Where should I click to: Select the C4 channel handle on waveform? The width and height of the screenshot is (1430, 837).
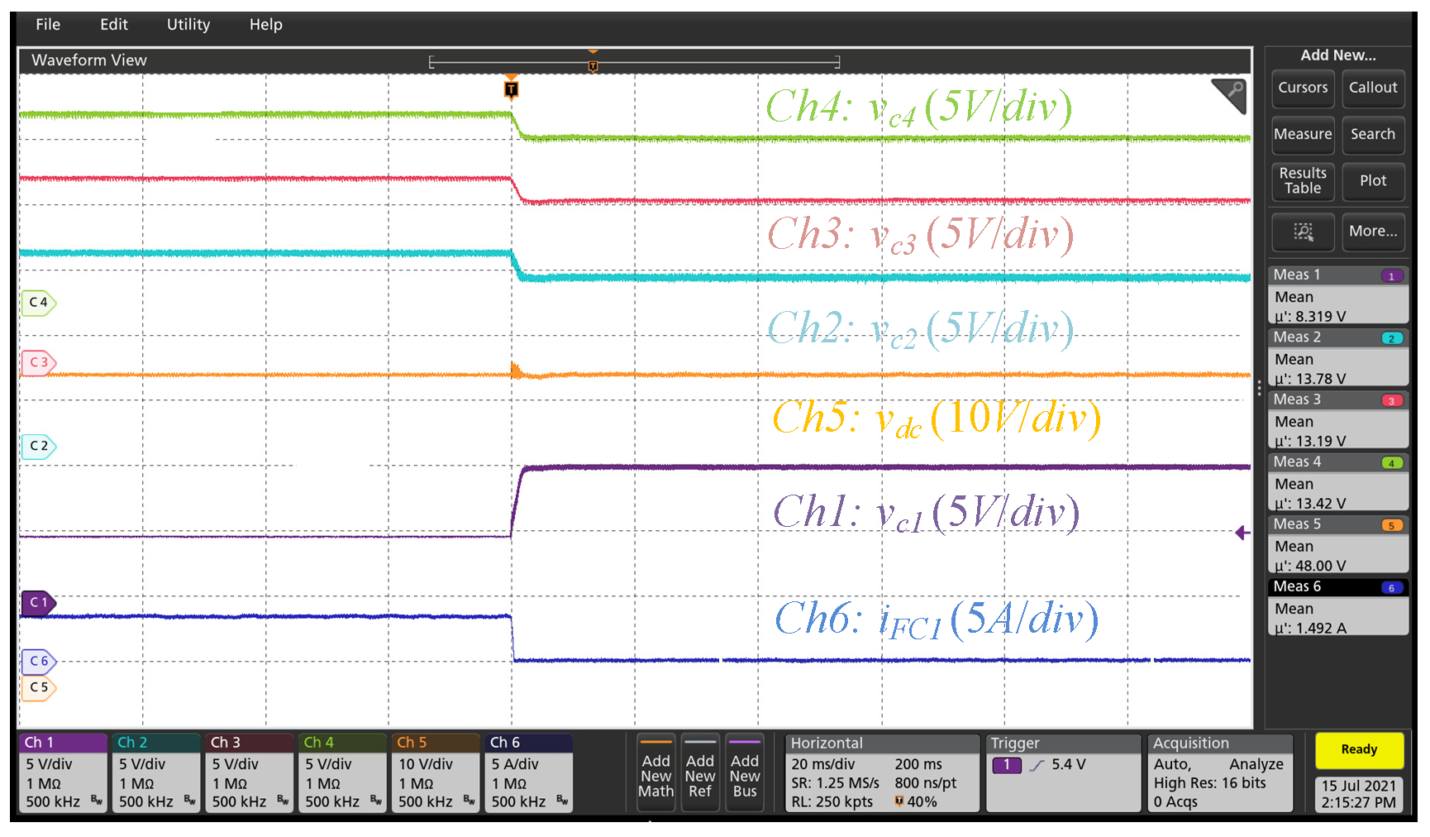click(x=38, y=303)
